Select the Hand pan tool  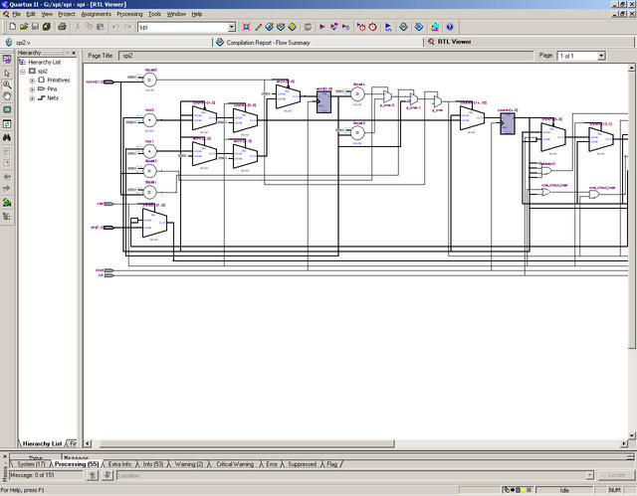coord(7,97)
